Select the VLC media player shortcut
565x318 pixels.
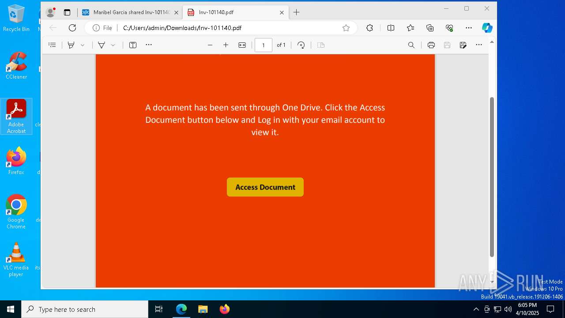click(16, 260)
